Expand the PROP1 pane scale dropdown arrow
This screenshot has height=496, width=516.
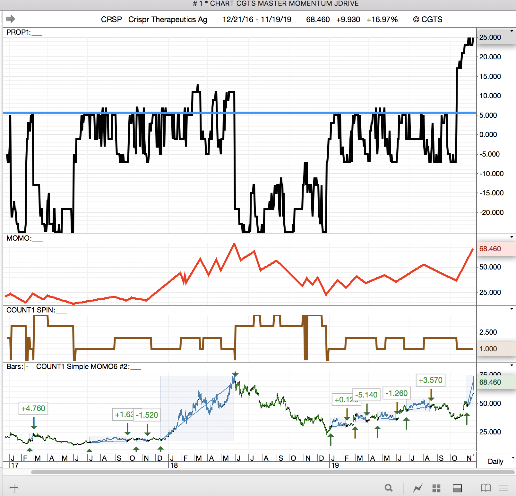click(x=512, y=31)
